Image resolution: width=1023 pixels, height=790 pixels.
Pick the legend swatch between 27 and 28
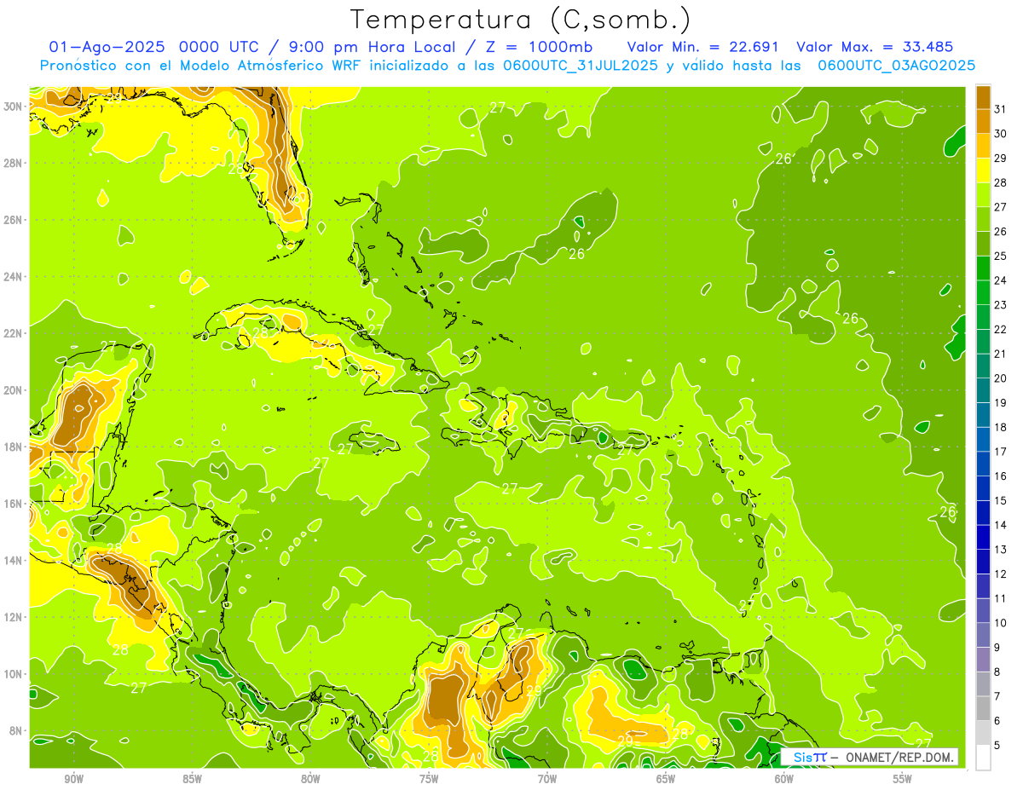(x=983, y=194)
